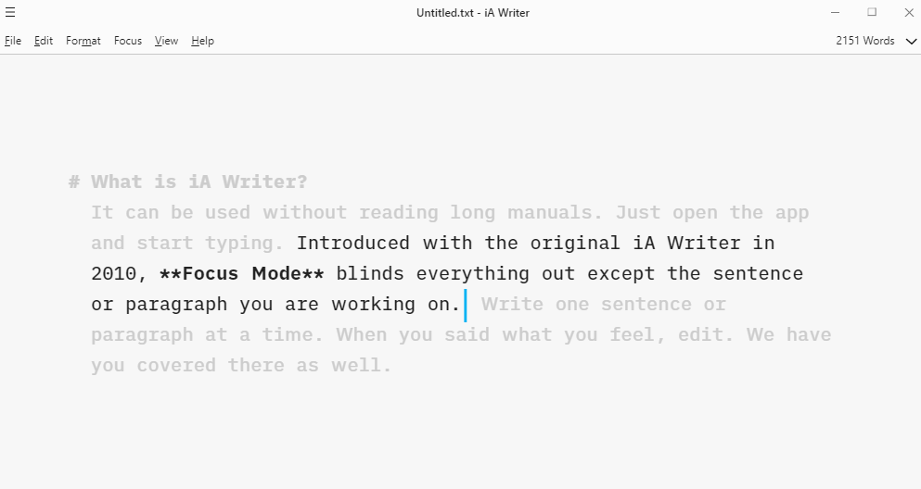Open the Edit menu
921x489 pixels.
click(44, 41)
